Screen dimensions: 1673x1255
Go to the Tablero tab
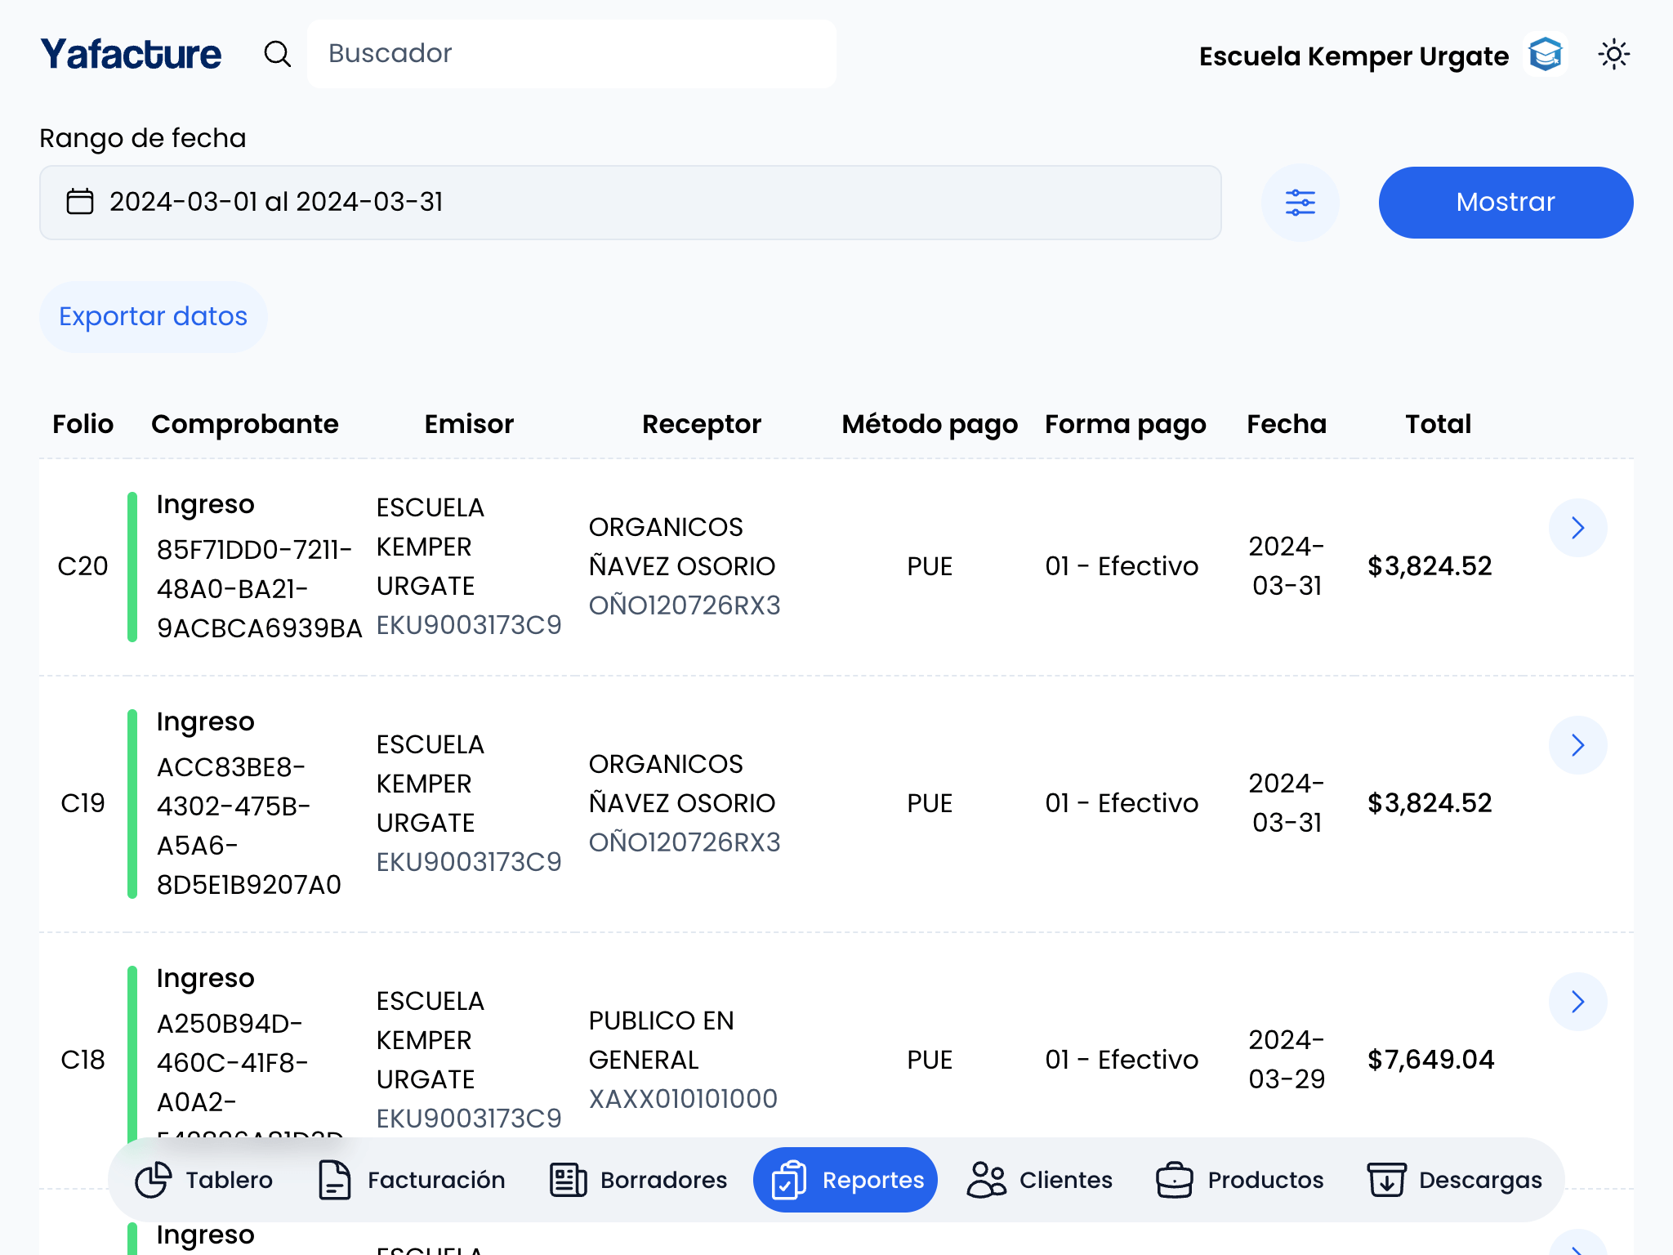tap(203, 1180)
